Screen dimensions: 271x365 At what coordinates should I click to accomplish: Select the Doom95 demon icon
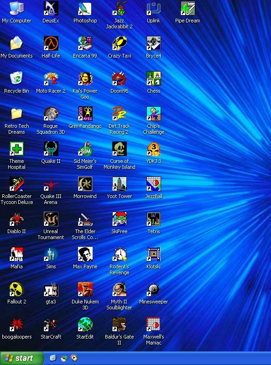click(119, 78)
